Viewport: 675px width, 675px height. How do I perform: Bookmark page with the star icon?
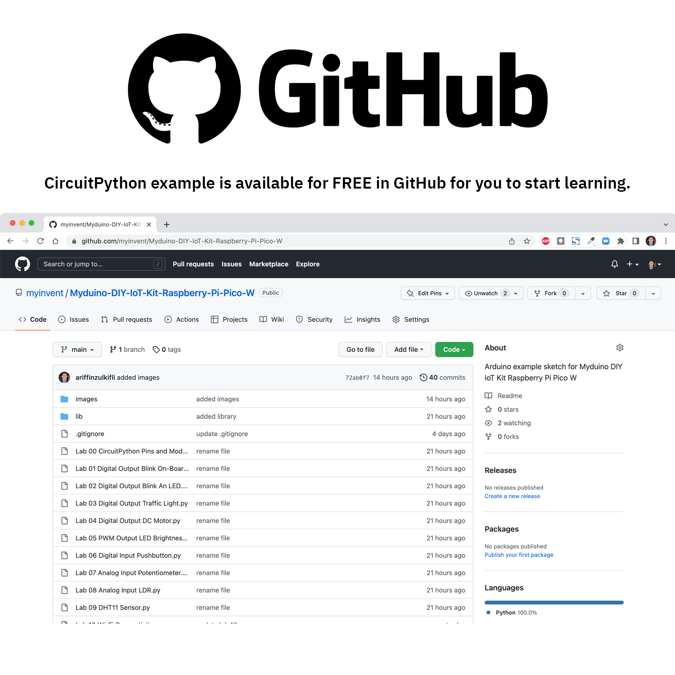(x=527, y=241)
